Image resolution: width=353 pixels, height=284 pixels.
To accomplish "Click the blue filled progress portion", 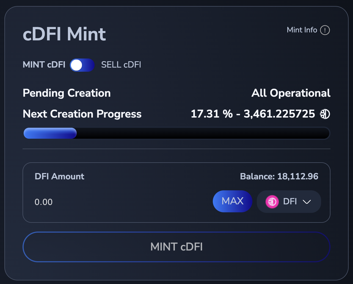I will [50, 133].
